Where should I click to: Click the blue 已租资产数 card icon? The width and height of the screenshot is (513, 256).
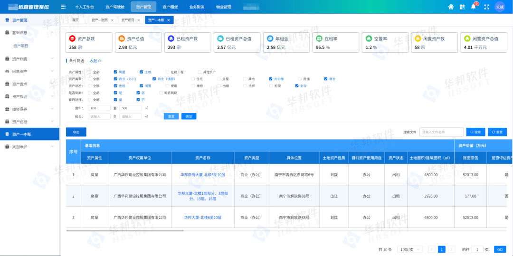[x=171, y=38]
